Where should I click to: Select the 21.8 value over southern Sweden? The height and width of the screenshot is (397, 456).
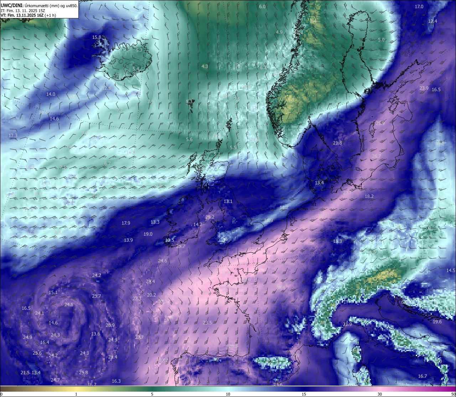[337, 143]
